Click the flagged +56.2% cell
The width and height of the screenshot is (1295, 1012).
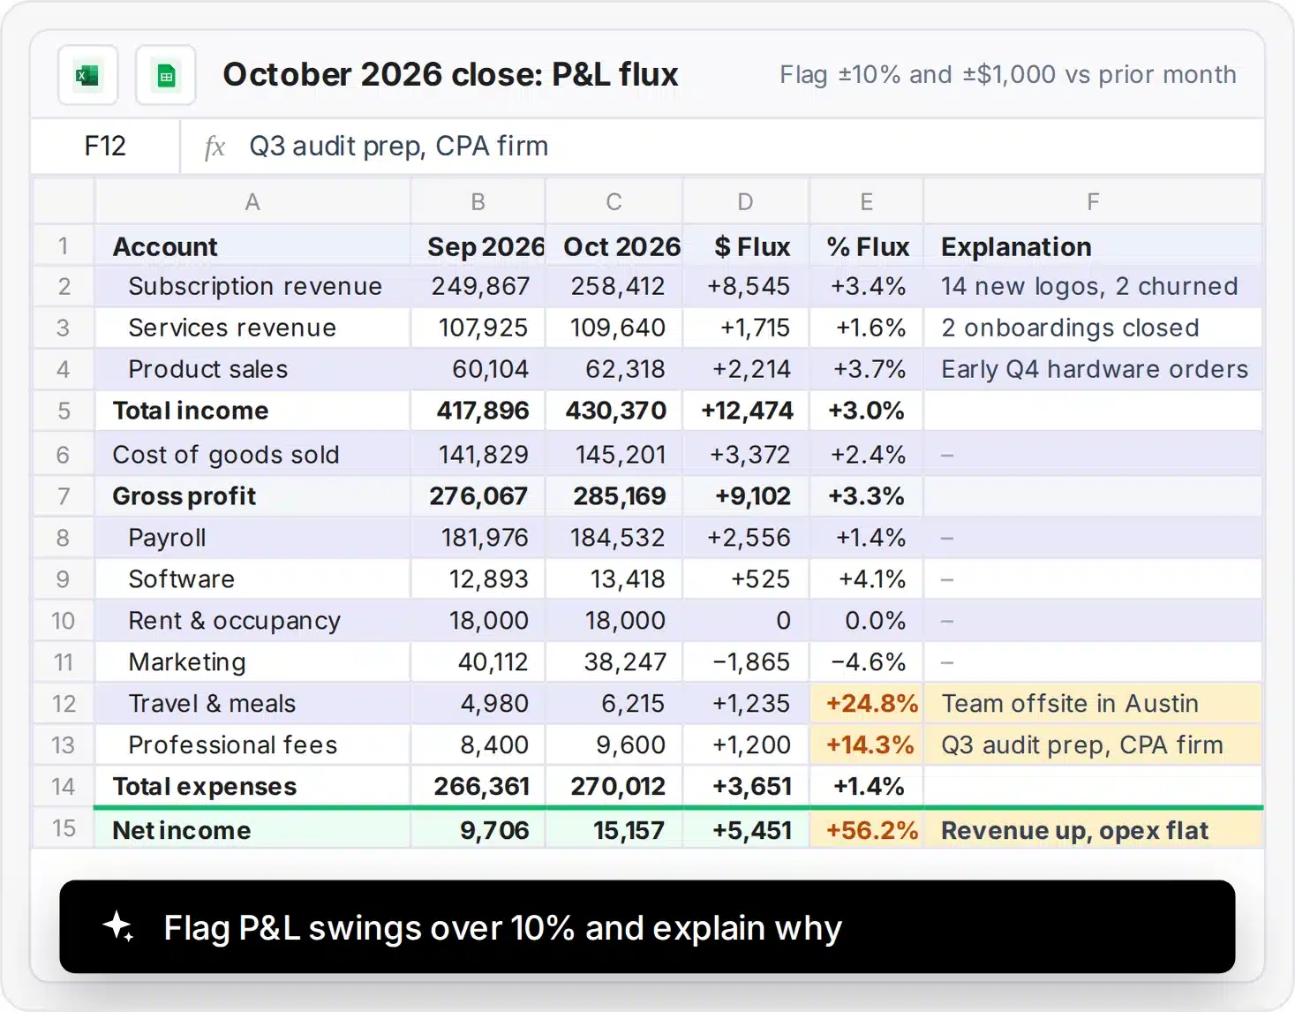tap(867, 830)
